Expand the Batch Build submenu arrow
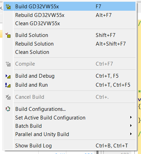This screenshot has height=154, width=141. (131, 126)
